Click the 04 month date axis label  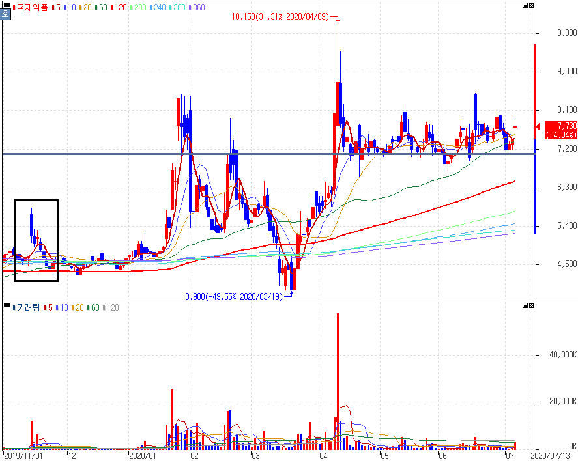pos(323,456)
